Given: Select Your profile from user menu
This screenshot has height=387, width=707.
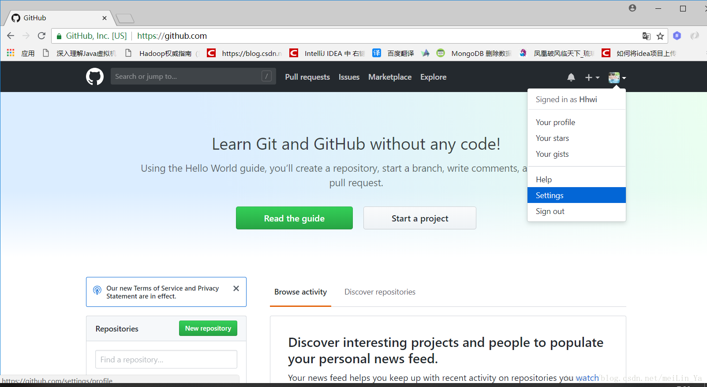Looking at the screenshot, I should 576,122.
